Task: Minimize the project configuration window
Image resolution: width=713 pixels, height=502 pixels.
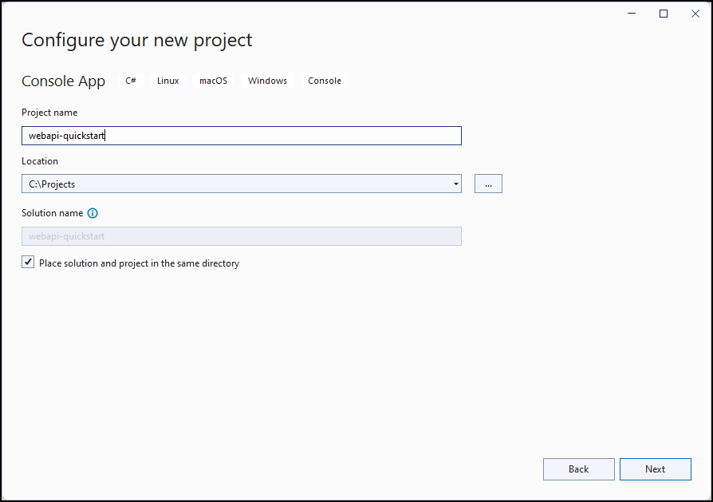Action: point(631,14)
